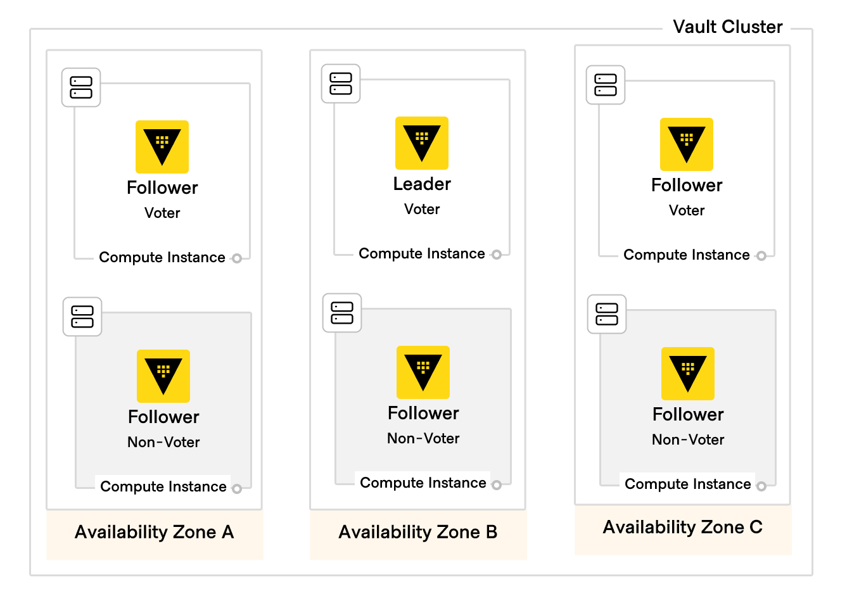Click server icon of Zone C non-voter instance
The image size is (859, 608).
607,314
